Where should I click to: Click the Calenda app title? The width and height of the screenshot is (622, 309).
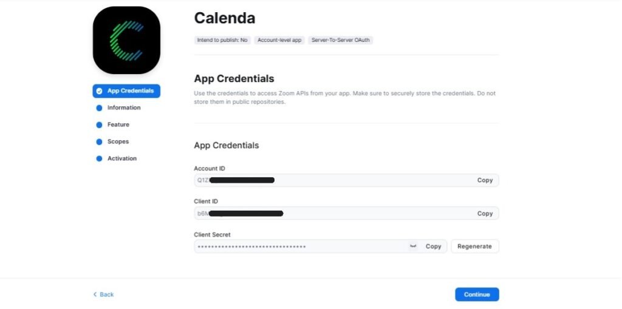(x=225, y=18)
